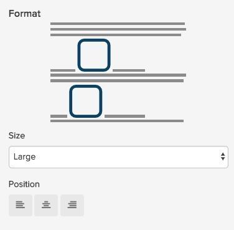234x230 pixels.
Task: Click the lower rounded square in Format preview
Action: pos(86,101)
